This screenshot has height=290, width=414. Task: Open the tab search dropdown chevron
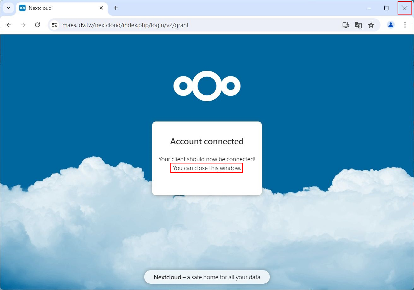coord(9,8)
